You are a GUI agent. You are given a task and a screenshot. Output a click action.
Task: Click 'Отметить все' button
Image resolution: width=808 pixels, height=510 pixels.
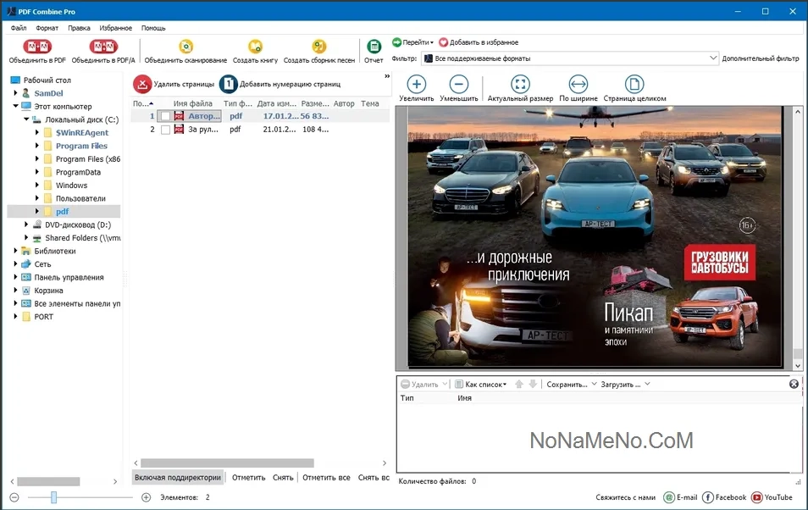(x=326, y=477)
